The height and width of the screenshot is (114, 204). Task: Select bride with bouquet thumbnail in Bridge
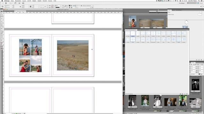click(x=145, y=101)
